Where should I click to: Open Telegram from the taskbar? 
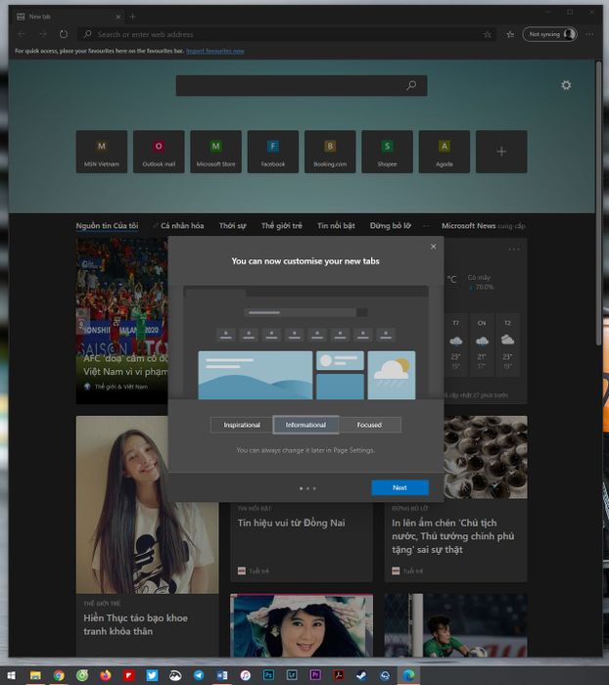199,675
